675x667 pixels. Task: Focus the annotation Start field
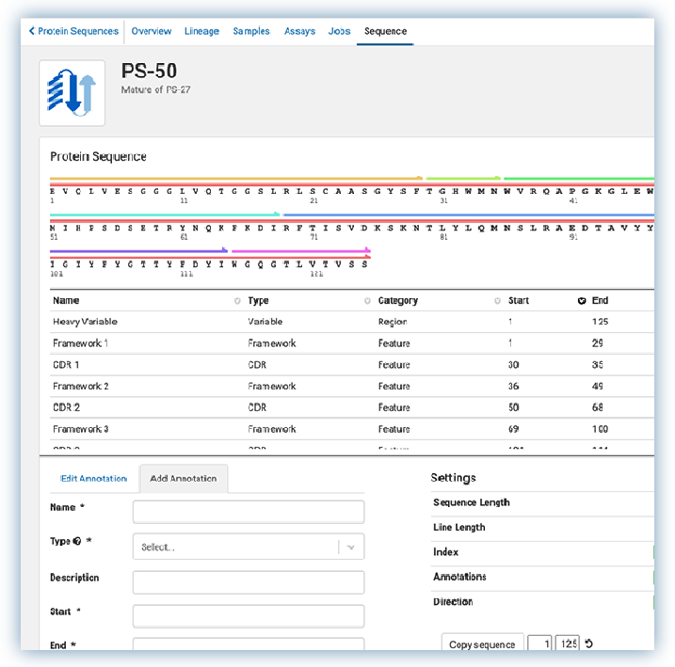tap(249, 616)
